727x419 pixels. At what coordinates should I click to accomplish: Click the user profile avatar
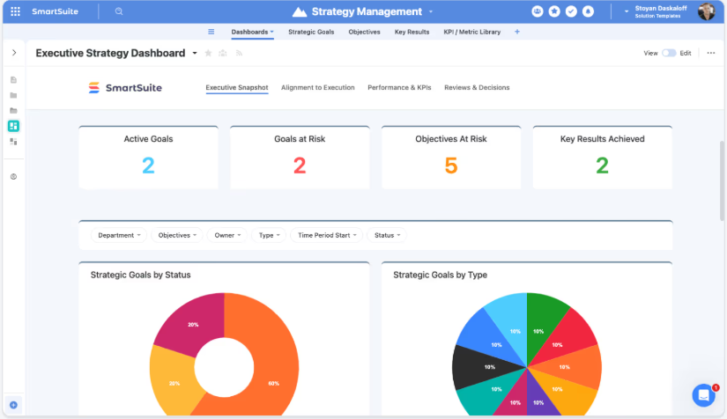[x=706, y=11]
